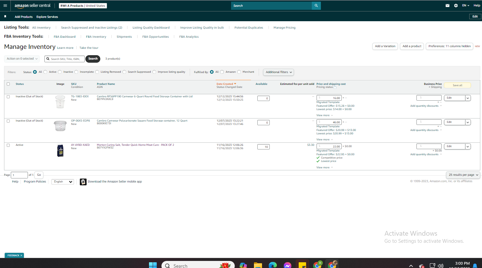
Task: Open the yellow Sticky Notes taskbar app
Action: click(x=302, y=265)
